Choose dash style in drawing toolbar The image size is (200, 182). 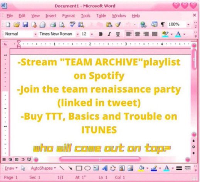(188, 168)
